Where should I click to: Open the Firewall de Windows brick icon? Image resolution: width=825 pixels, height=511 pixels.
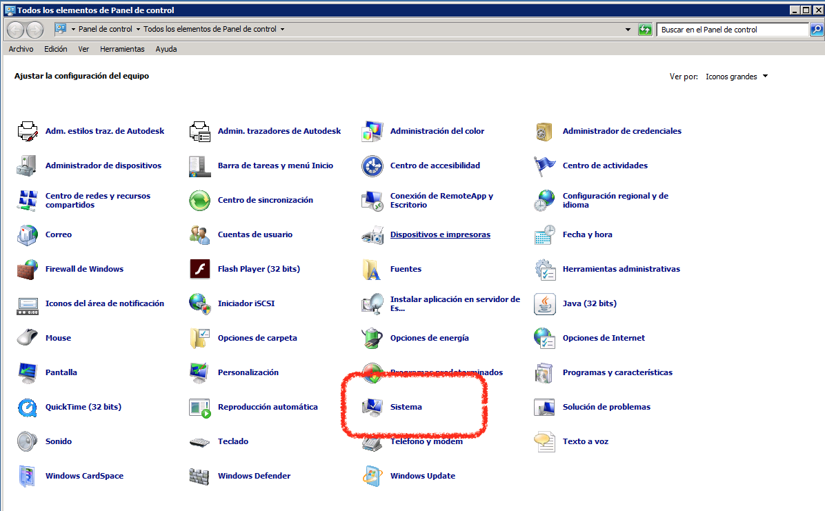pyautogui.click(x=28, y=269)
